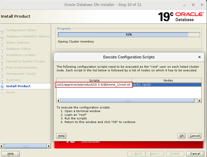Select the Database Edition step
The width and height of the screenshot is (207, 157).
click(x=19, y=49)
